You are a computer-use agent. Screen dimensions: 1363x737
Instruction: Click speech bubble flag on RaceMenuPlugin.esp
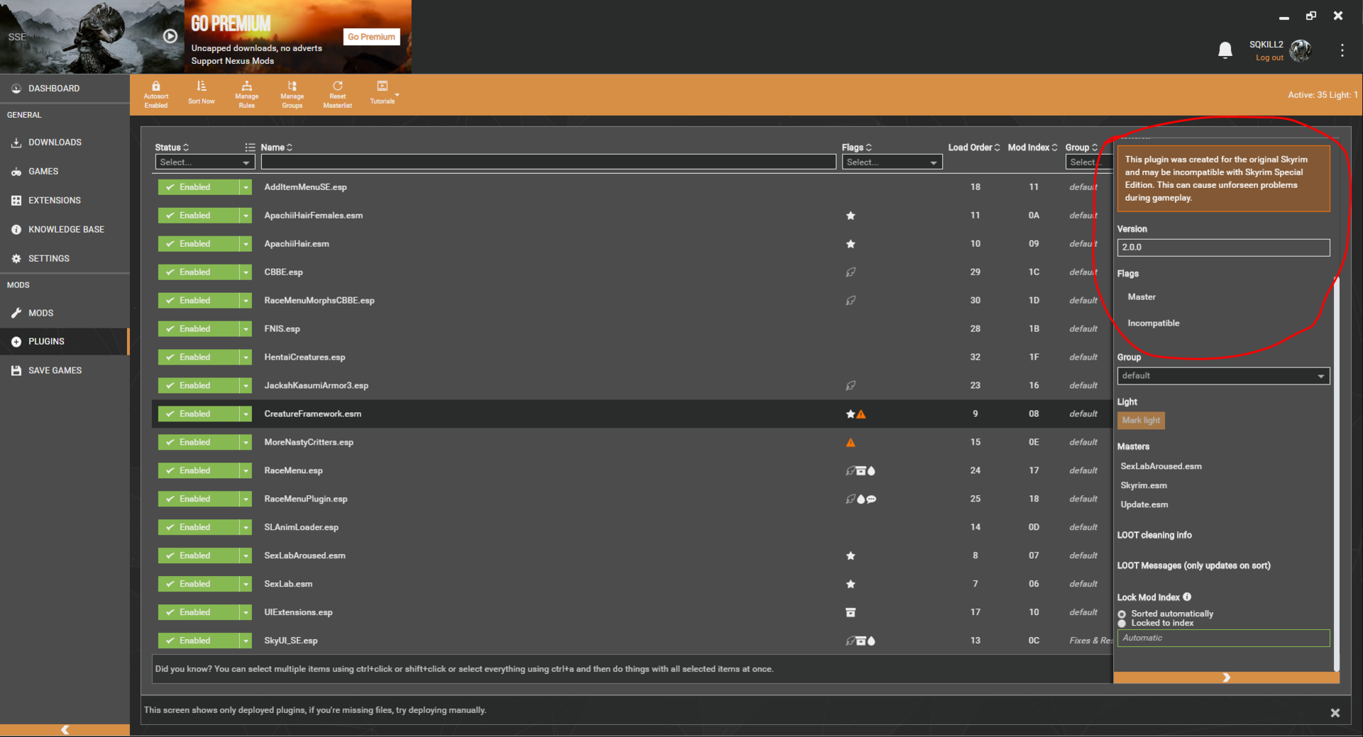[x=872, y=499]
